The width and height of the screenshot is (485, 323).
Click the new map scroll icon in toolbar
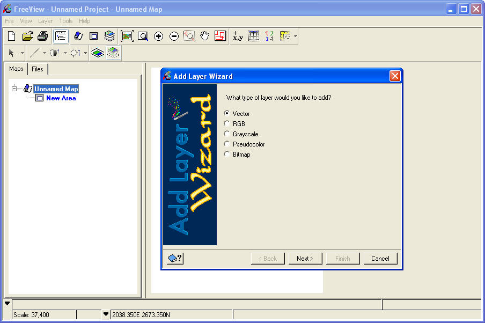pos(78,36)
